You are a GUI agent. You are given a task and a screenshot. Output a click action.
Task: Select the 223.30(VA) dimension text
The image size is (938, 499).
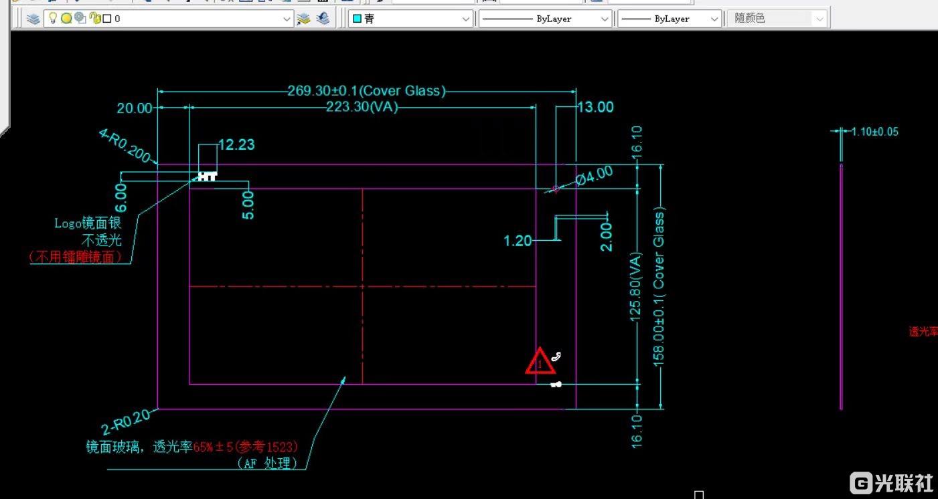[362, 107]
